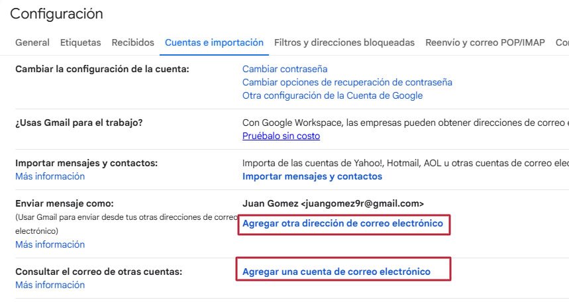Open Más información under Consultar el correo
Screen dimensions: 569x302
click(50, 285)
